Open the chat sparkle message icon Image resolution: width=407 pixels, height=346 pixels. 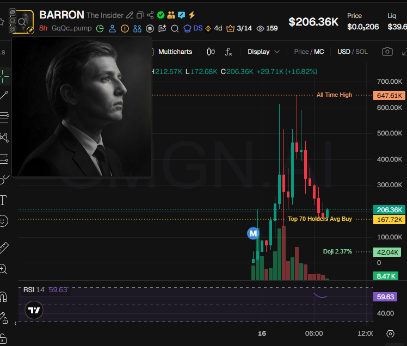pos(162,28)
